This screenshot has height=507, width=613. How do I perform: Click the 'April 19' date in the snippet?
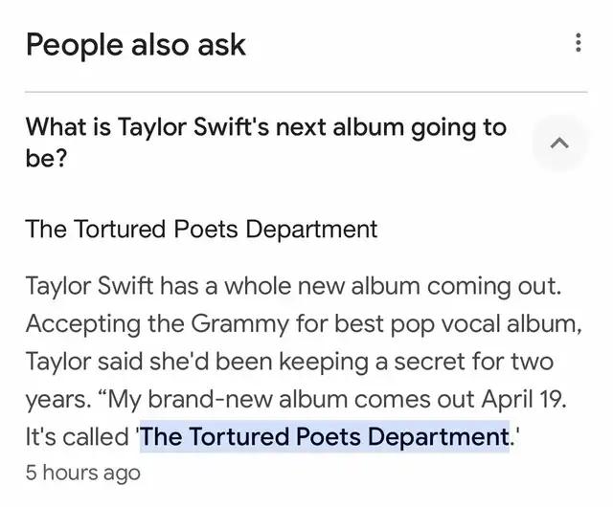[524, 399]
